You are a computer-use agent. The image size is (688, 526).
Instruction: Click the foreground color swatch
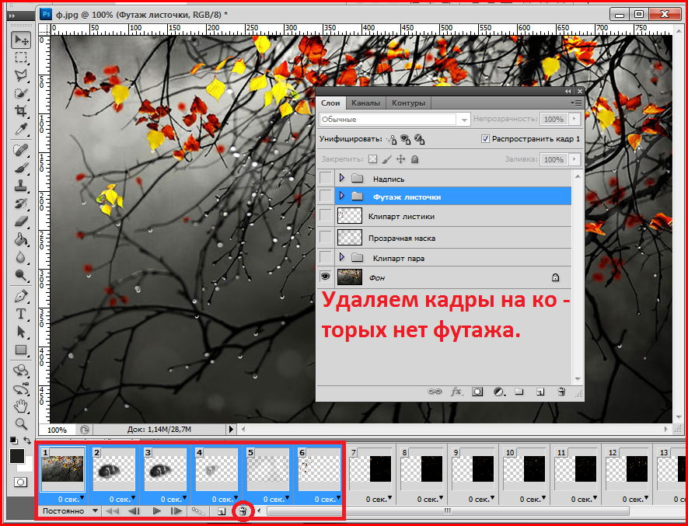(17, 456)
